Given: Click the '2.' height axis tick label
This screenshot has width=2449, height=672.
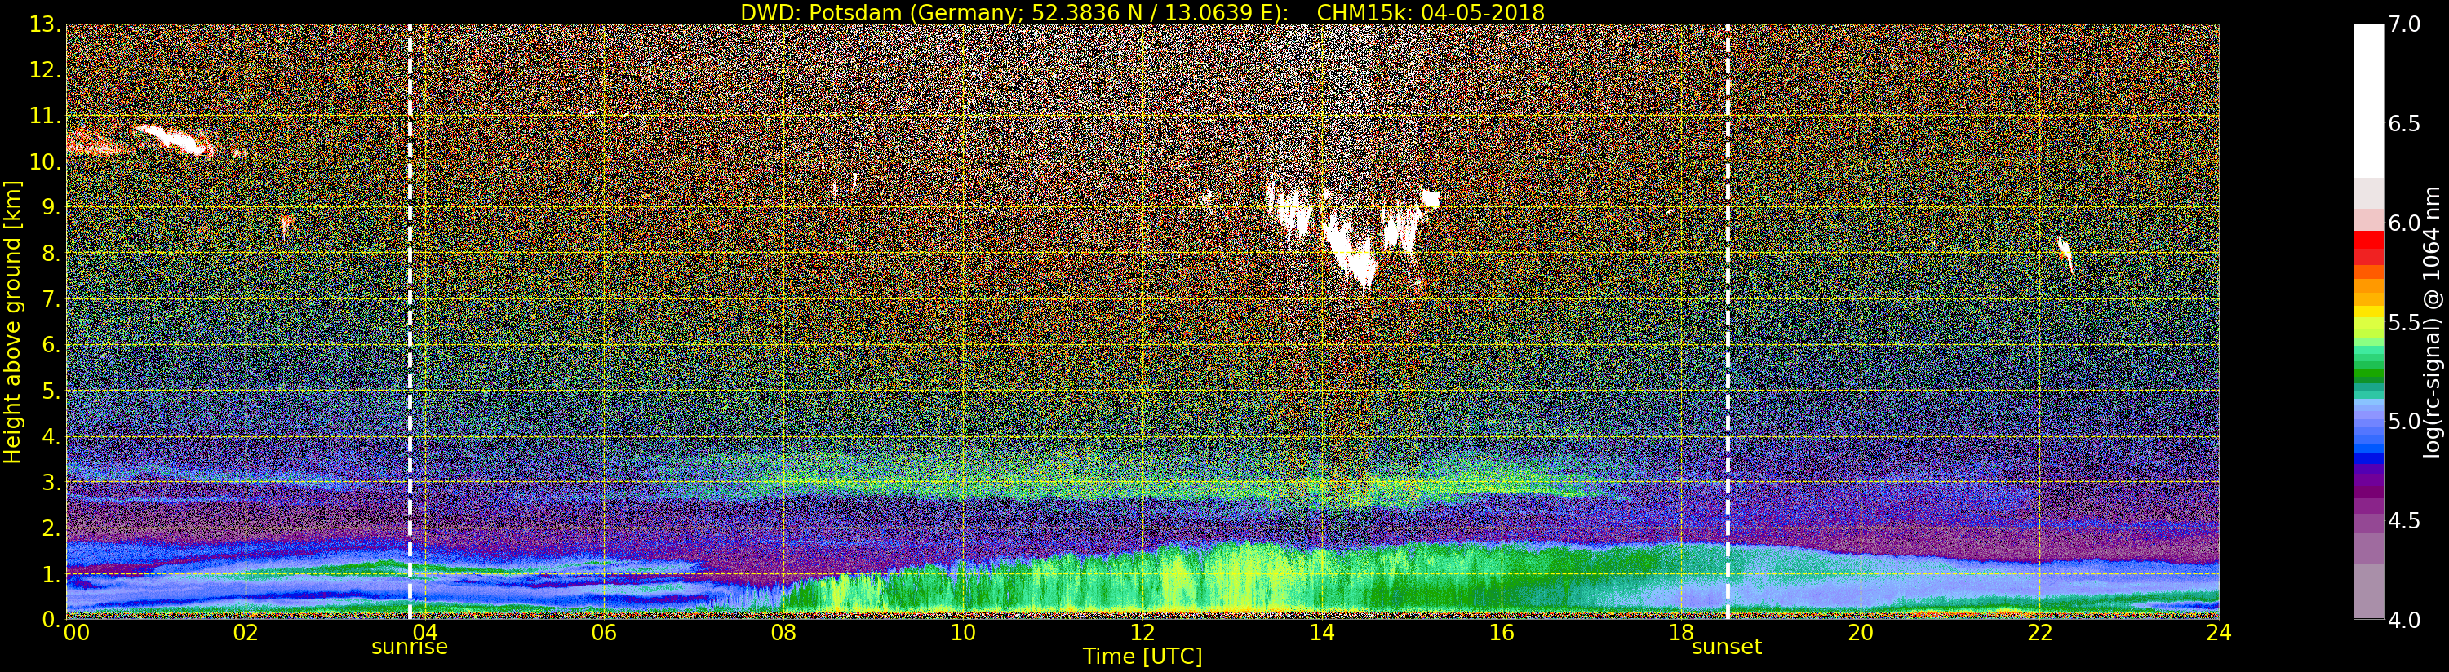Looking at the screenshot, I should tap(51, 528).
